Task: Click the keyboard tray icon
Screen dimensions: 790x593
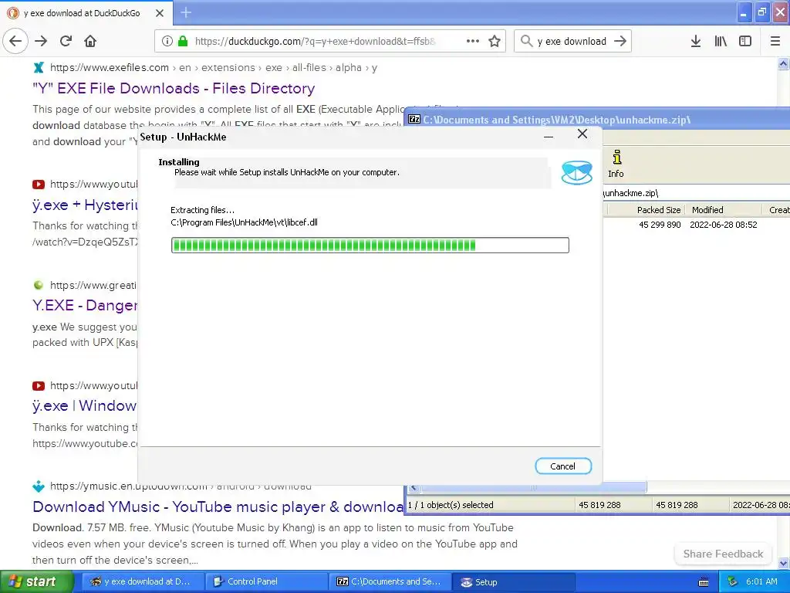Action: pyautogui.click(x=704, y=582)
